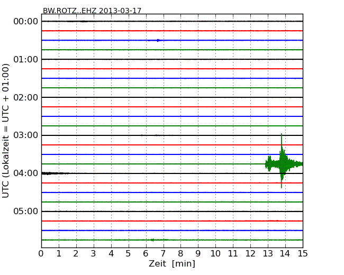
Task: Click x-axis tick label 14
Action: pos(285,254)
